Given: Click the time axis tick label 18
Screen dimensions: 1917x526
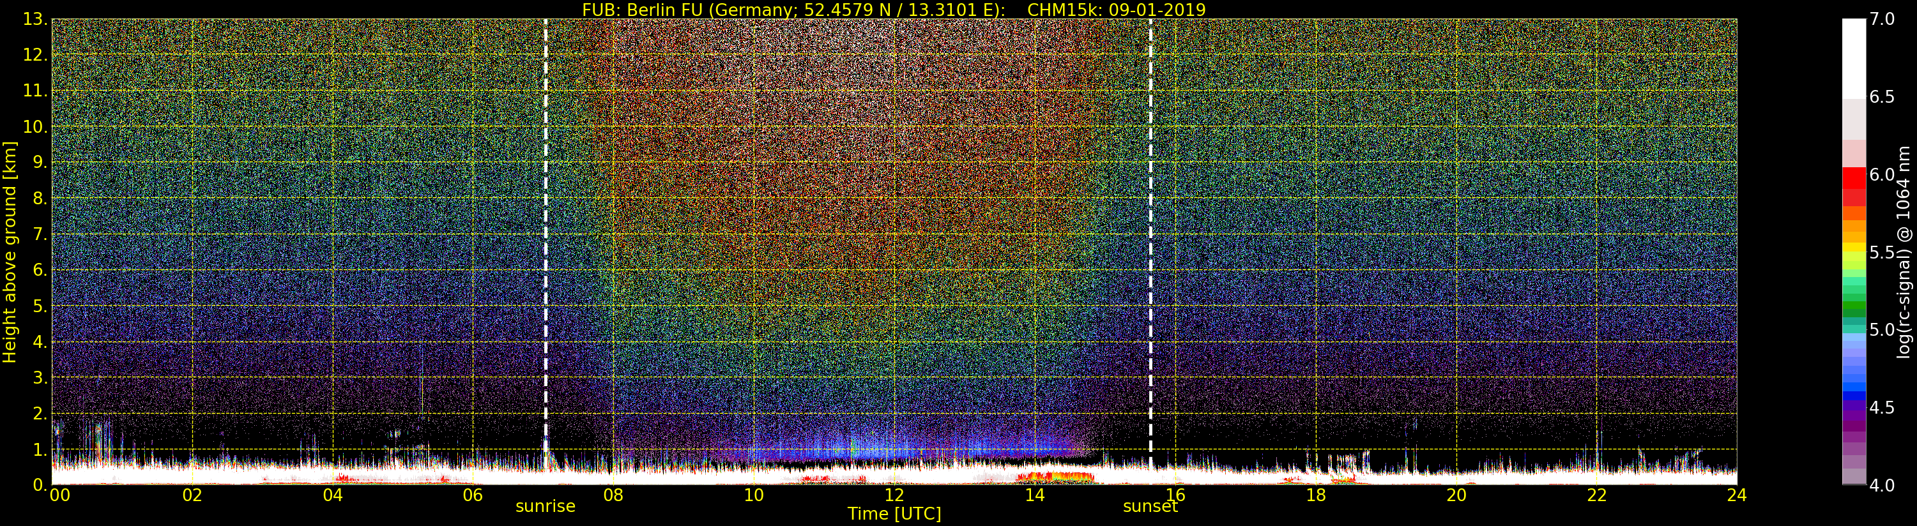Looking at the screenshot, I should tap(1316, 495).
